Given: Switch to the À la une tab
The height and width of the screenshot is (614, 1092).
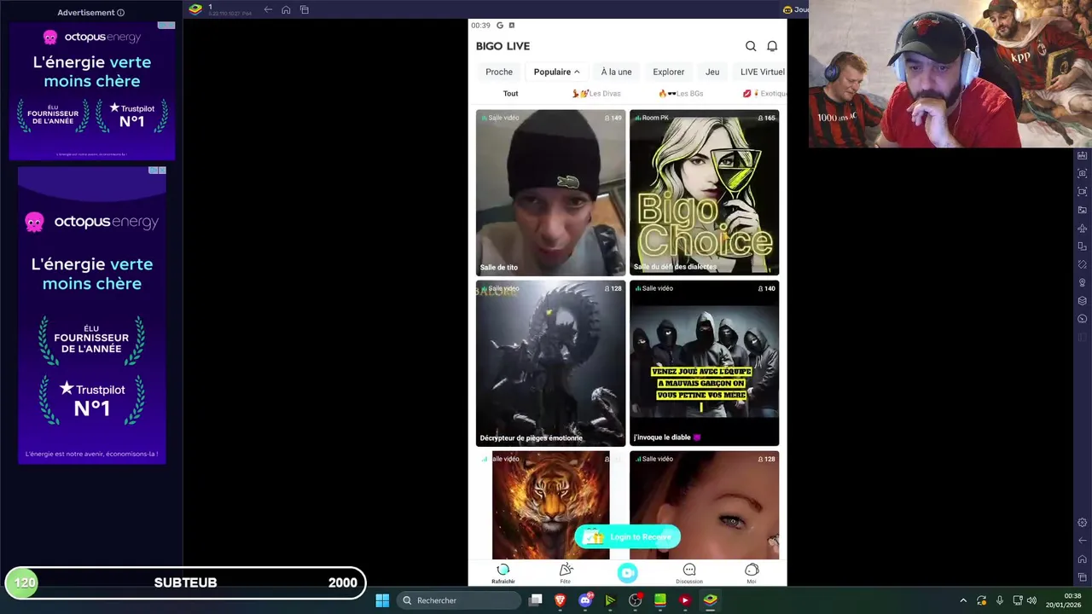Looking at the screenshot, I should 616,72.
